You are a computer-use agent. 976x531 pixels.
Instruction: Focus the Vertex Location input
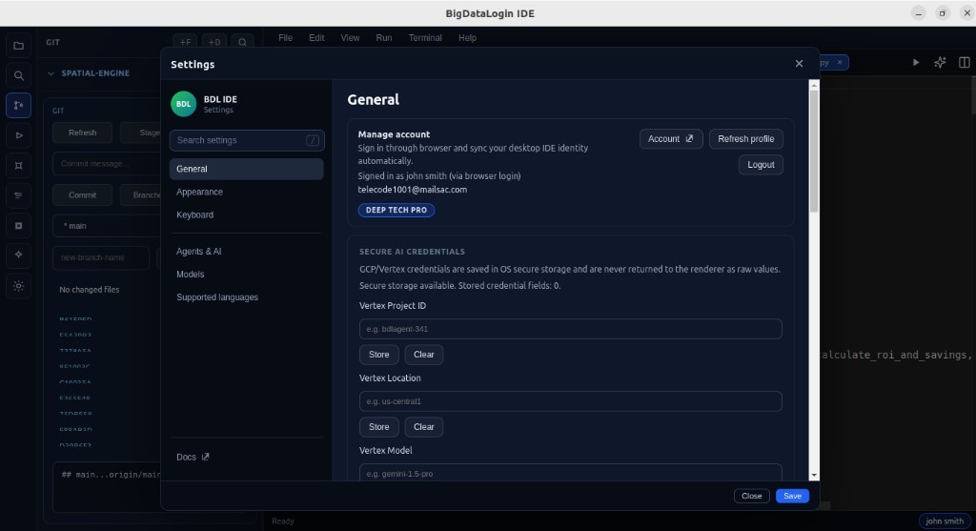coord(571,401)
